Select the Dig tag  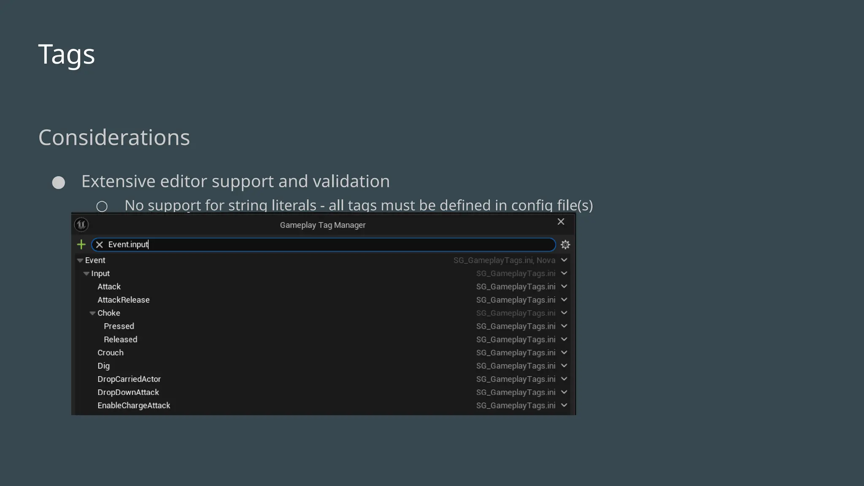click(103, 366)
